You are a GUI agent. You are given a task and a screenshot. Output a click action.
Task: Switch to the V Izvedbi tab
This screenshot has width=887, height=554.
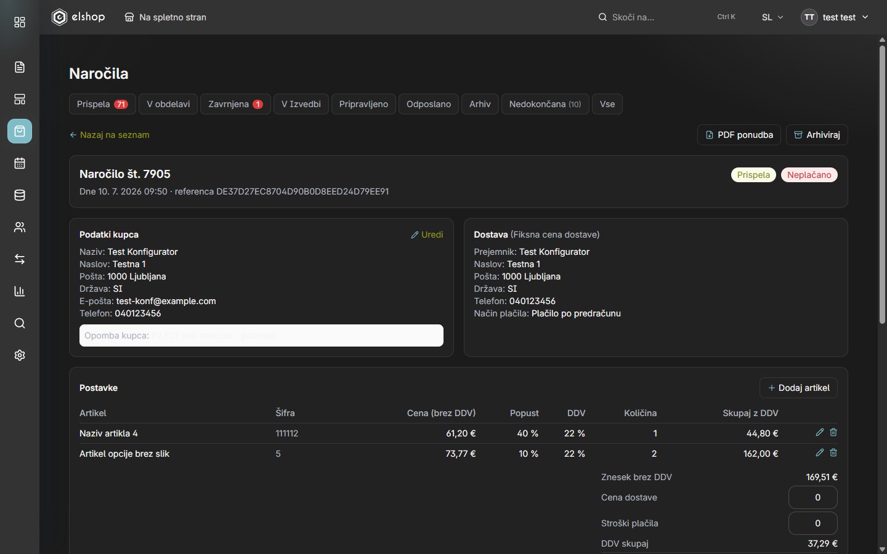pyautogui.click(x=301, y=104)
